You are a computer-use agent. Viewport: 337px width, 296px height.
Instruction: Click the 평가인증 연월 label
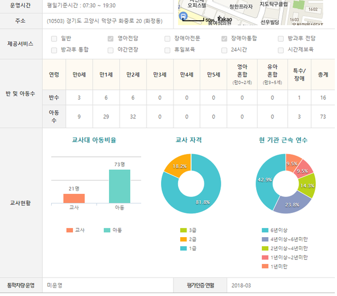(x=201, y=285)
